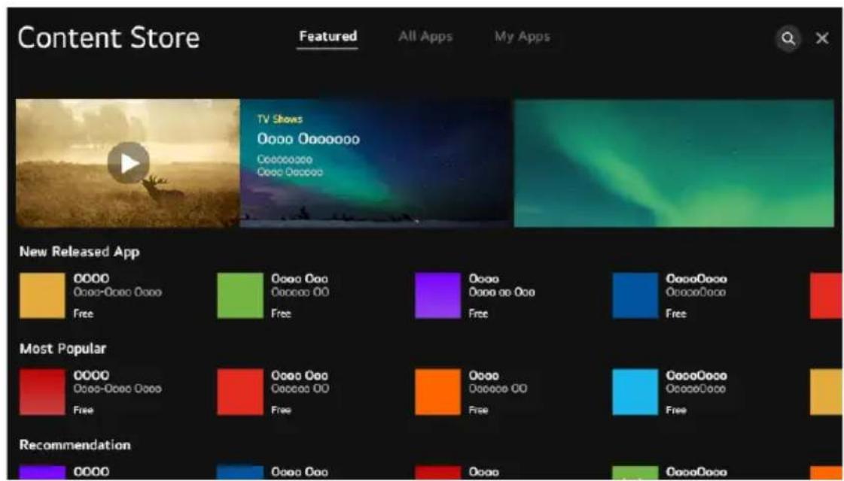Click the New Released App heading
This screenshot has width=844, height=481.
pyautogui.click(x=80, y=252)
